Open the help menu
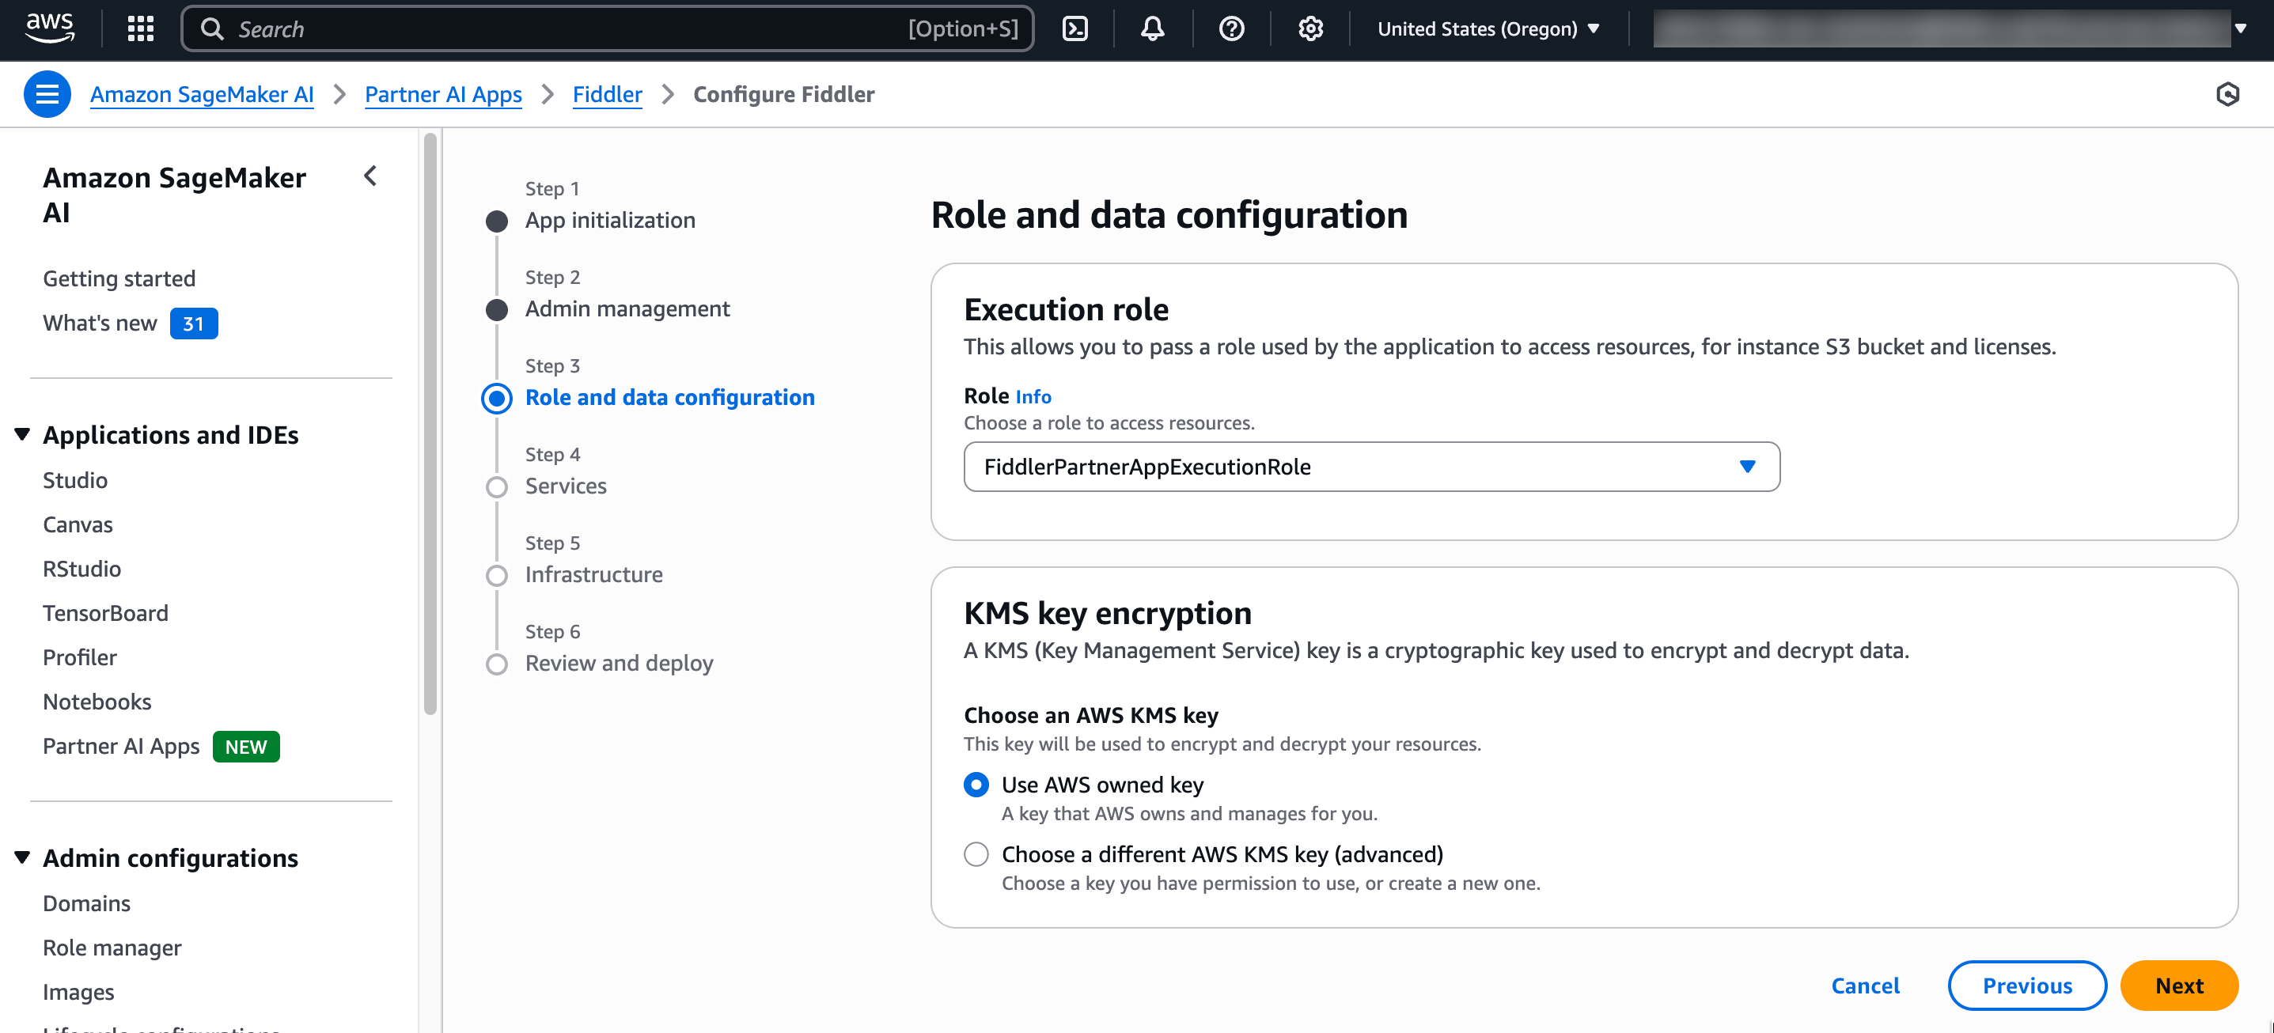Viewport: 2274px width, 1033px height. coord(1230,28)
